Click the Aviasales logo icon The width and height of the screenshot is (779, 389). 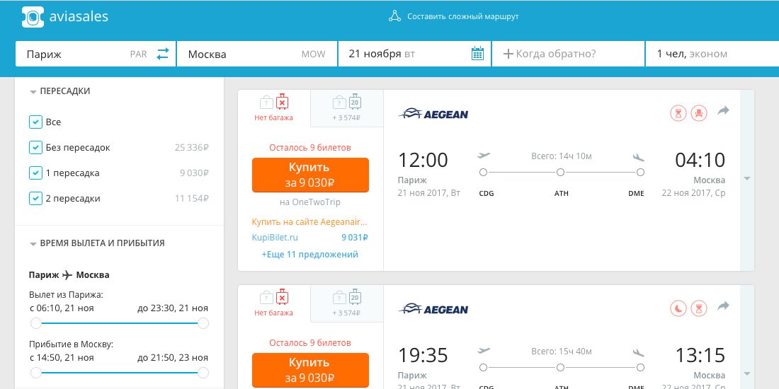(x=33, y=17)
